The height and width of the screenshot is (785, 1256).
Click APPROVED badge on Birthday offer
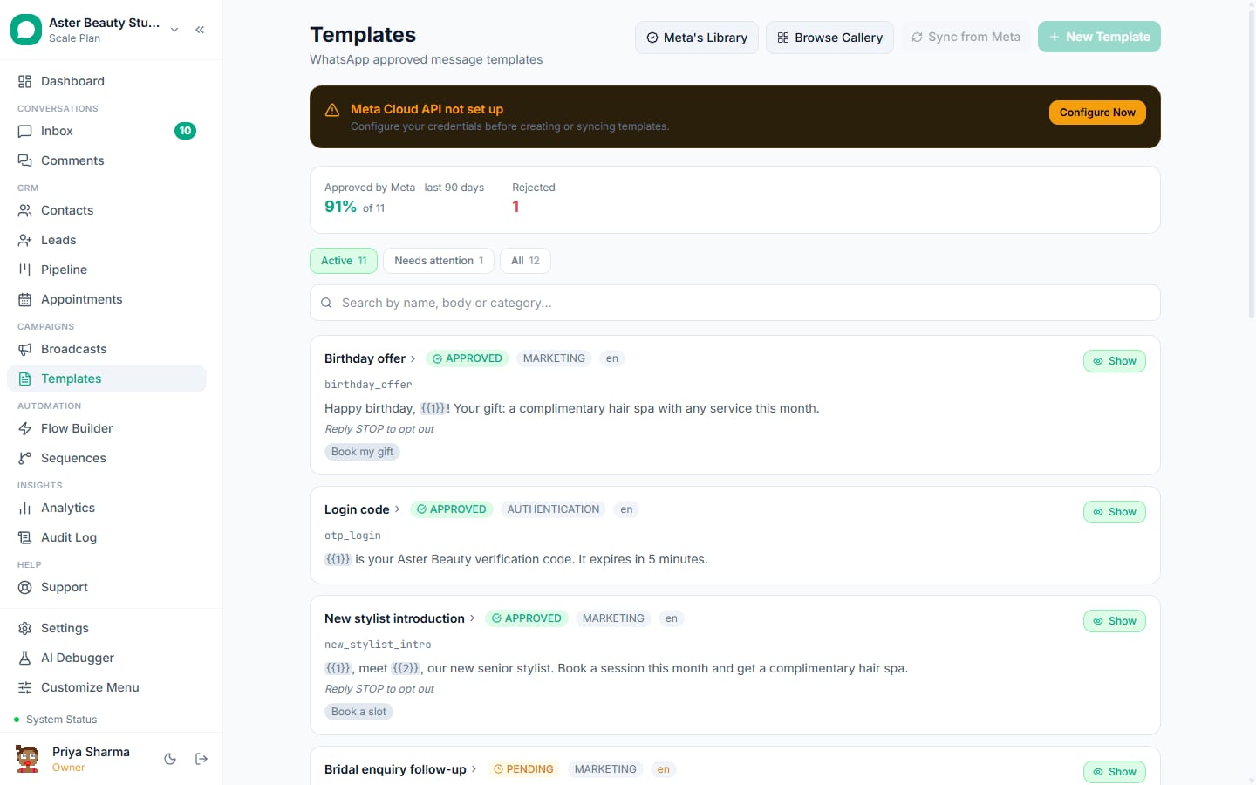[468, 358]
